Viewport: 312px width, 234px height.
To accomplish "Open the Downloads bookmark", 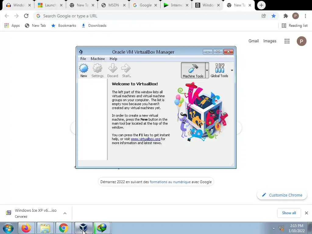I will [x=94, y=26].
